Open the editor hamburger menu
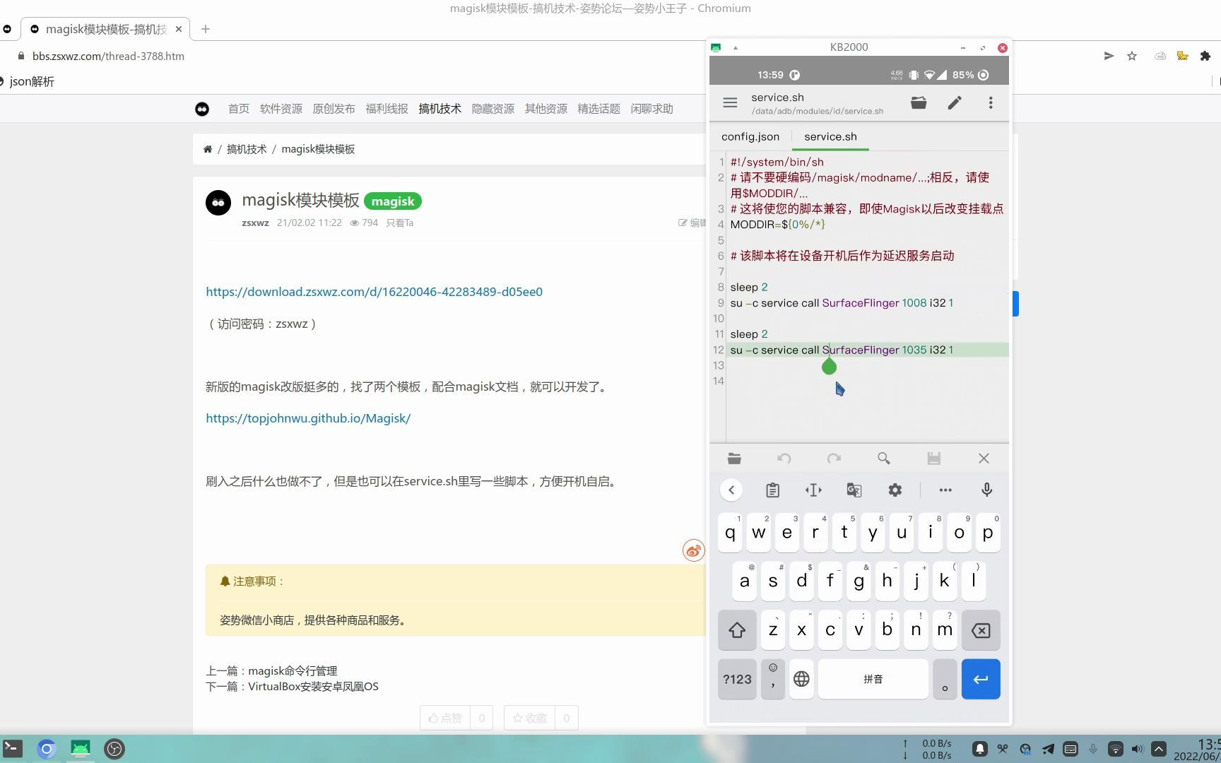The height and width of the screenshot is (763, 1221). click(730, 103)
